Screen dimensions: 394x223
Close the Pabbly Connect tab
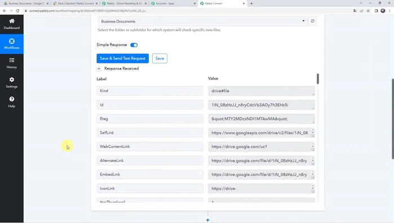(244, 3)
